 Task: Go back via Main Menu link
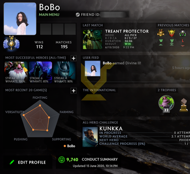point(49,15)
